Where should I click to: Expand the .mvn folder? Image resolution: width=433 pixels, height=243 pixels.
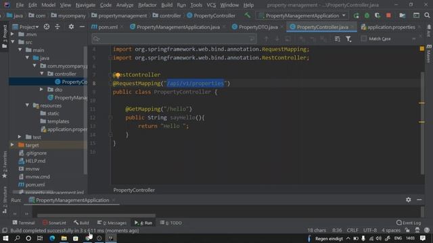(x=12, y=34)
